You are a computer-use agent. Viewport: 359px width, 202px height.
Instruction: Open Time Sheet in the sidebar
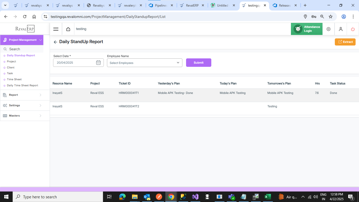tap(14, 79)
